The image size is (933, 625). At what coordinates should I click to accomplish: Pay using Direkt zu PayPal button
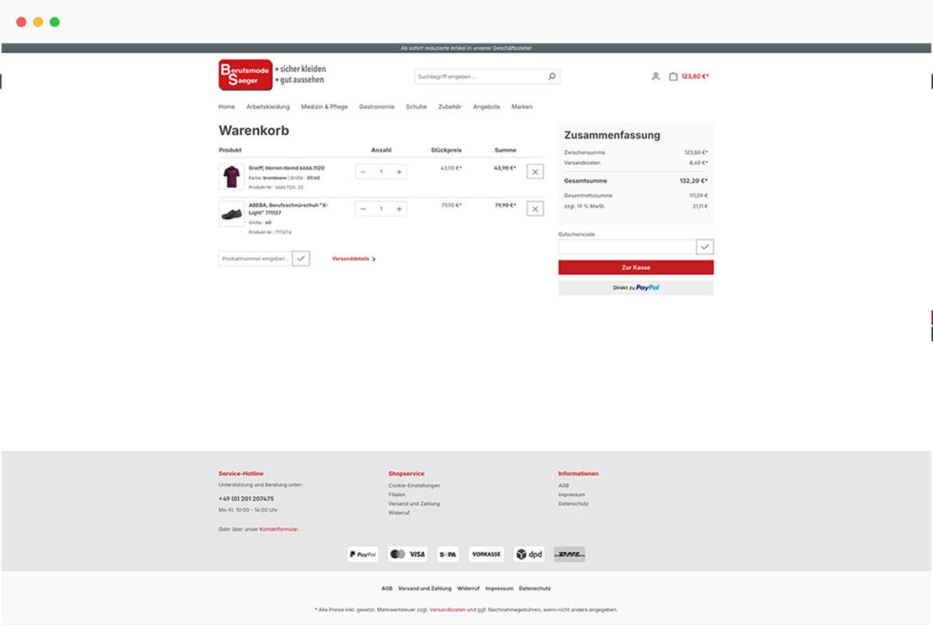[x=635, y=288]
